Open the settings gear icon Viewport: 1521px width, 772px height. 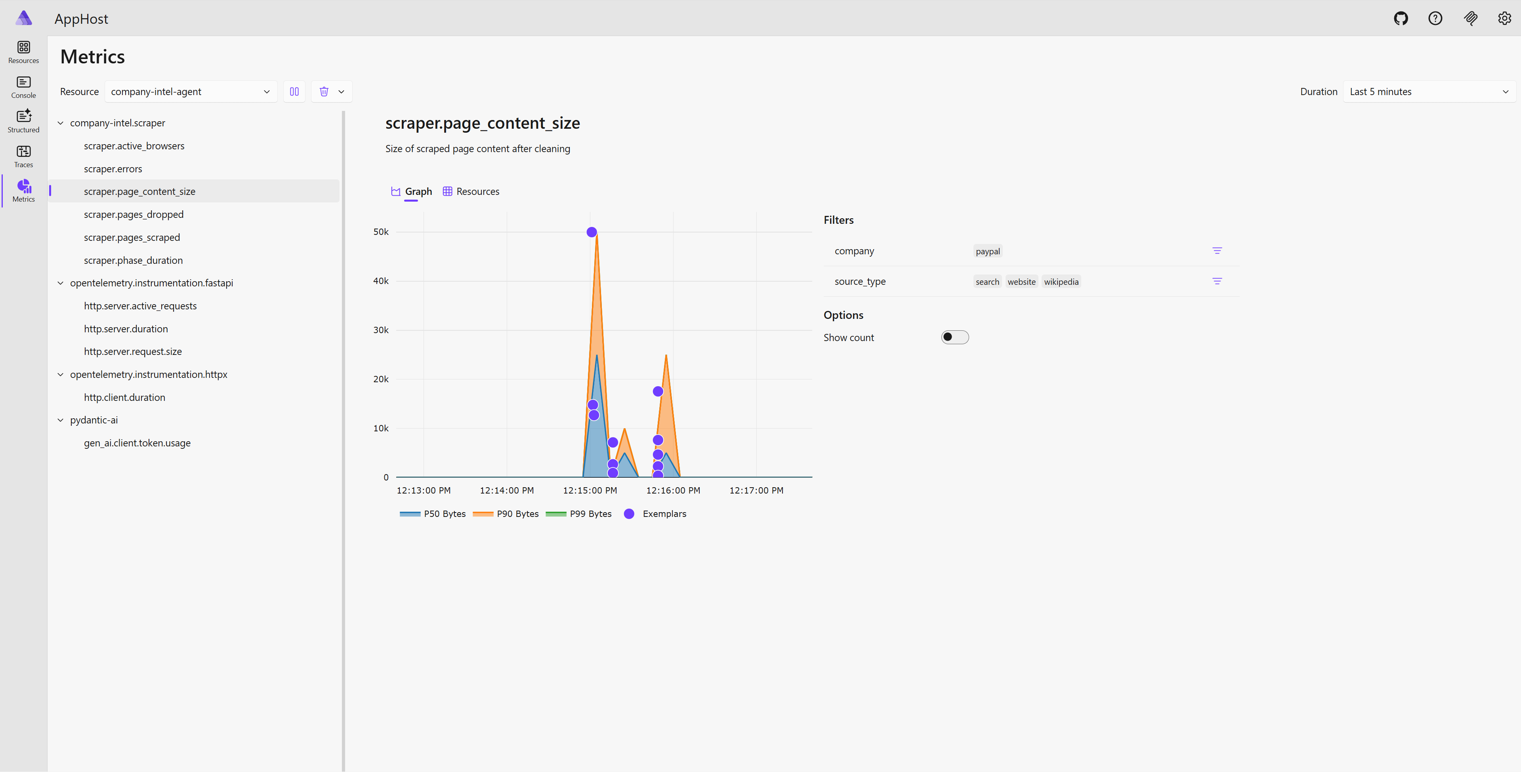1504,18
